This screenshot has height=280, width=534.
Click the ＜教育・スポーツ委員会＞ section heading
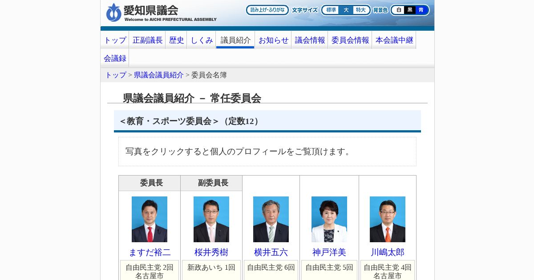pos(267,121)
